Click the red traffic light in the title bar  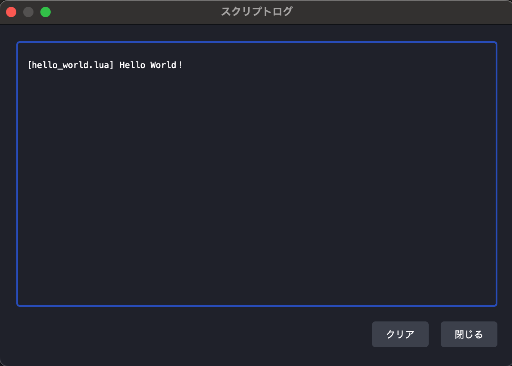click(x=11, y=12)
